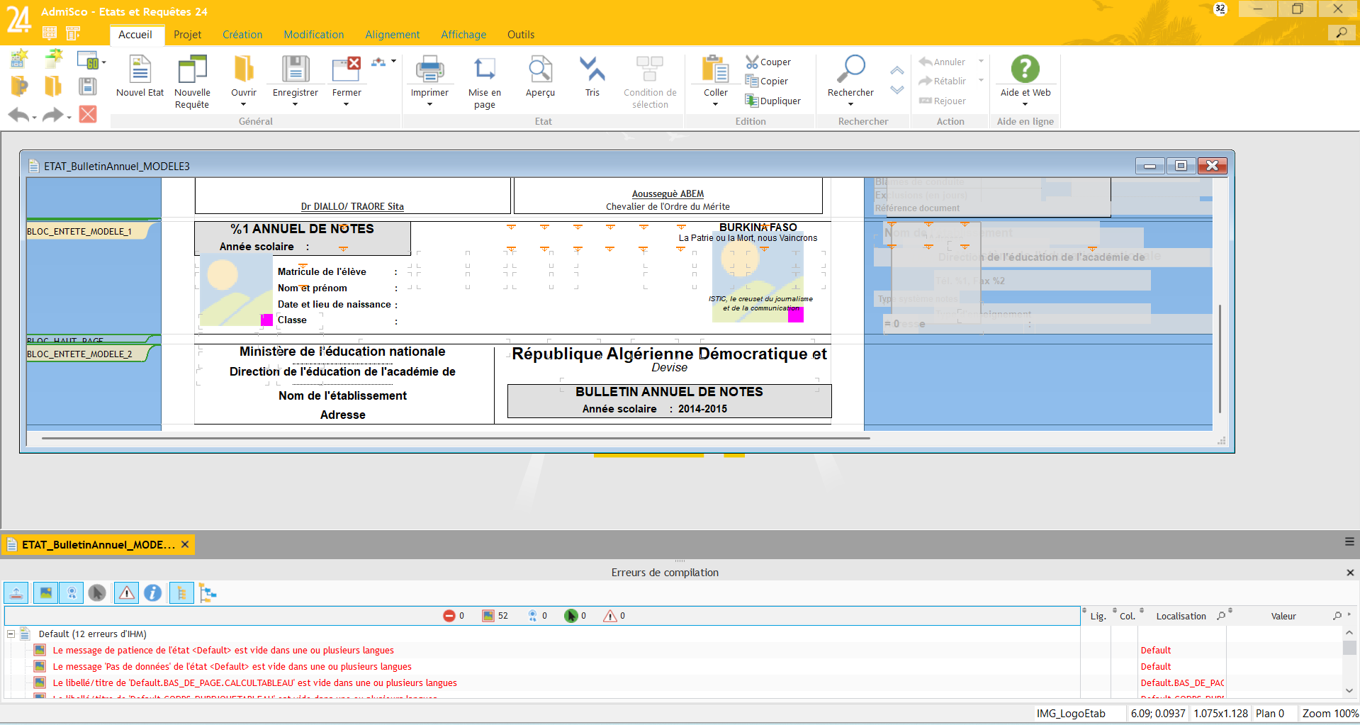Toggle the info filter in error pane
Screen dimensions: 1360x725
(x=152, y=593)
